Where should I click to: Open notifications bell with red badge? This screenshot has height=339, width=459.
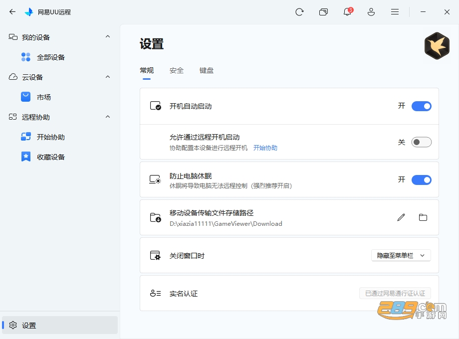(x=347, y=11)
